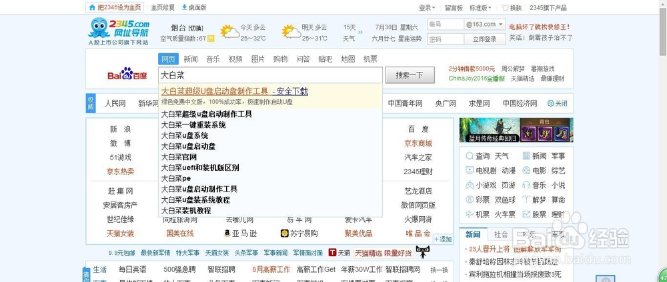Click the airplane icon beside 机票
Screen dimensions: 667x282
coord(469,214)
